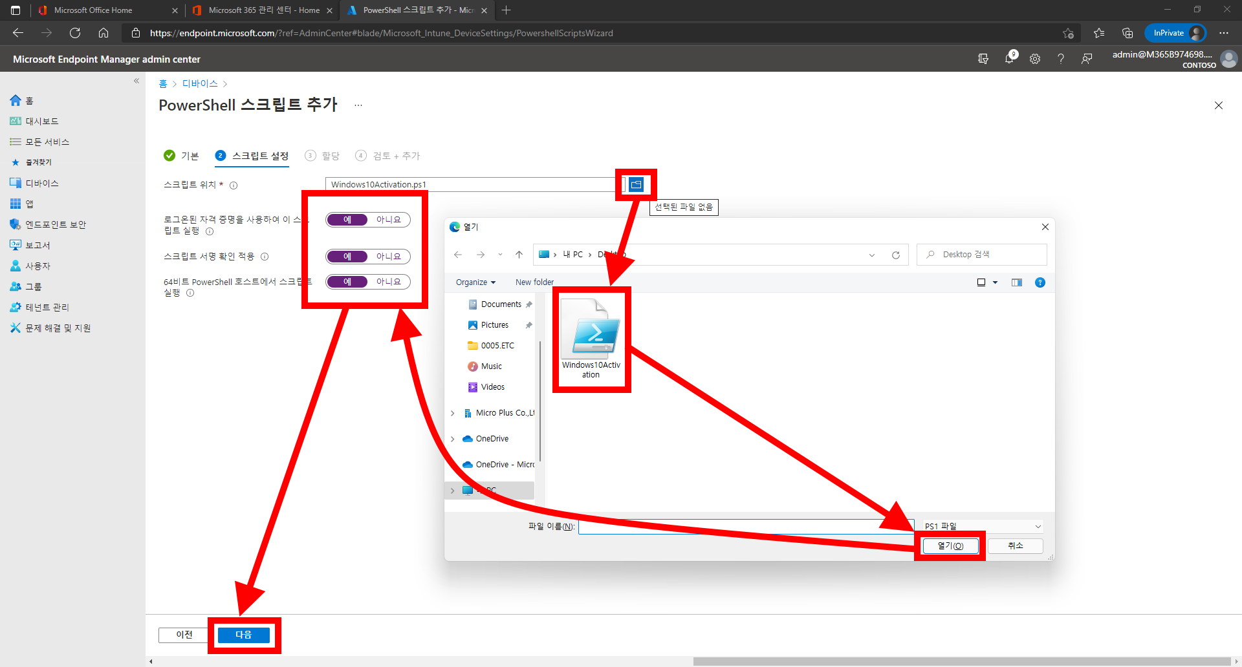Set 로그온된 자격 증명 toggle to 예

tap(347, 220)
